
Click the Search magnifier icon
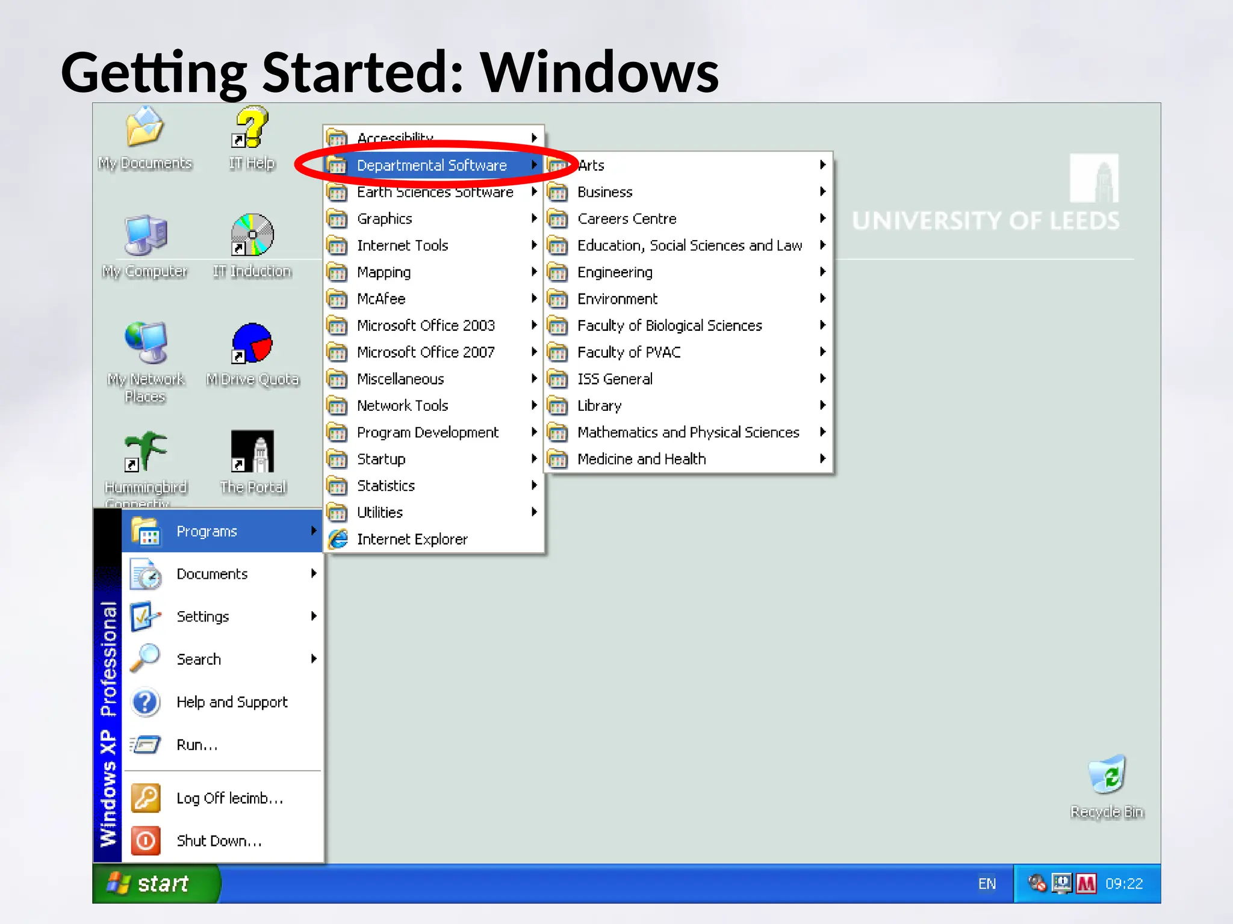tap(145, 658)
